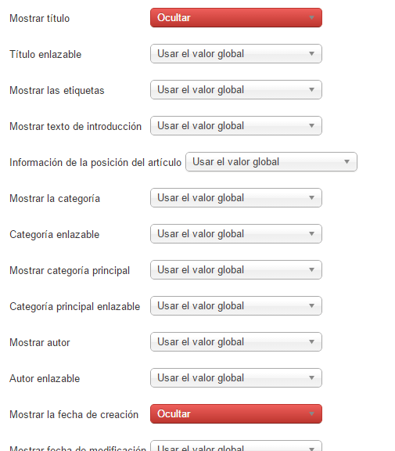
Task: Click the arrow icon on Mostrar autor select
Action: tap(311, 342)
